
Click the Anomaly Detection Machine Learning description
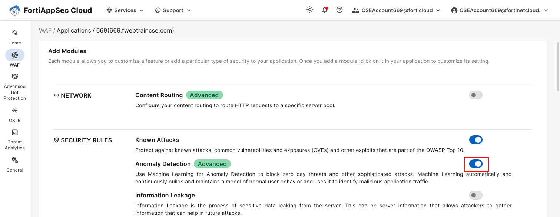click(x=324, y=178)
